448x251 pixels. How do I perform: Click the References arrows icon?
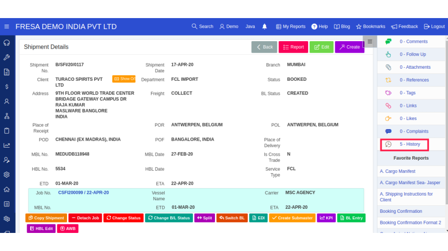pyautogui.click(x=388, y=80)
